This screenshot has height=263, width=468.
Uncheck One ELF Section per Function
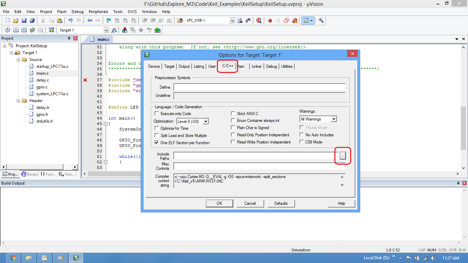click(157, 143)
